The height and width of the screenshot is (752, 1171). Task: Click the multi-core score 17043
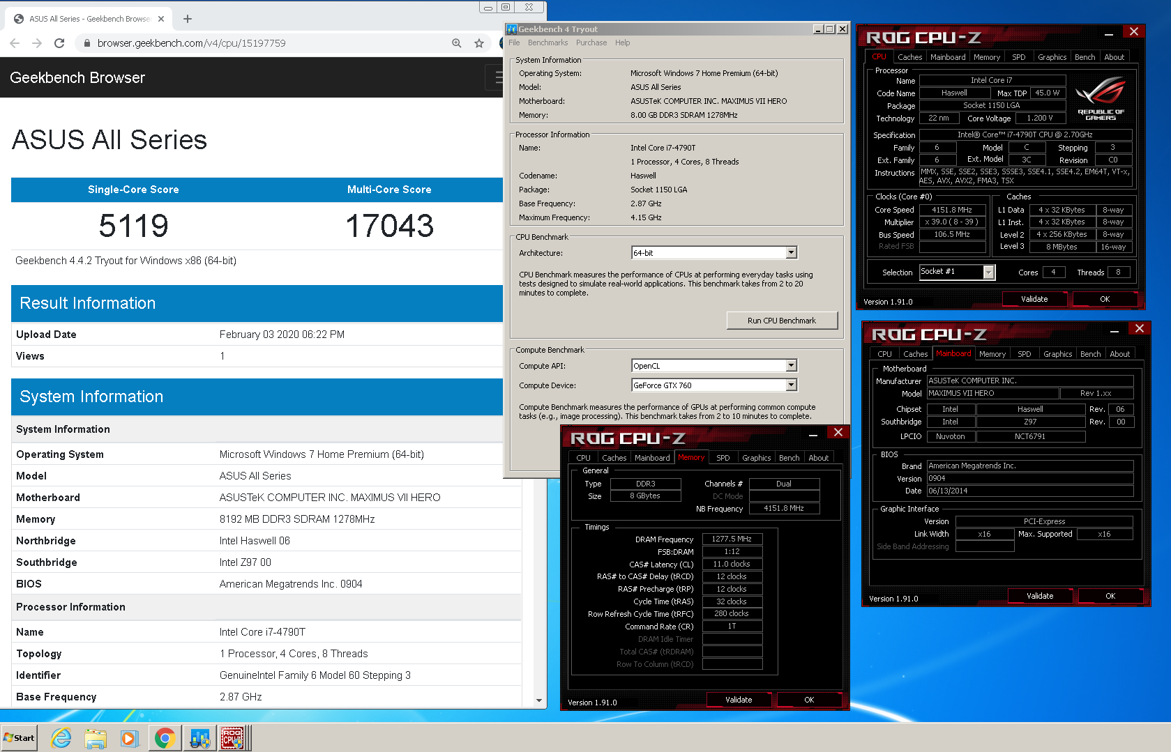coord(389,226)
